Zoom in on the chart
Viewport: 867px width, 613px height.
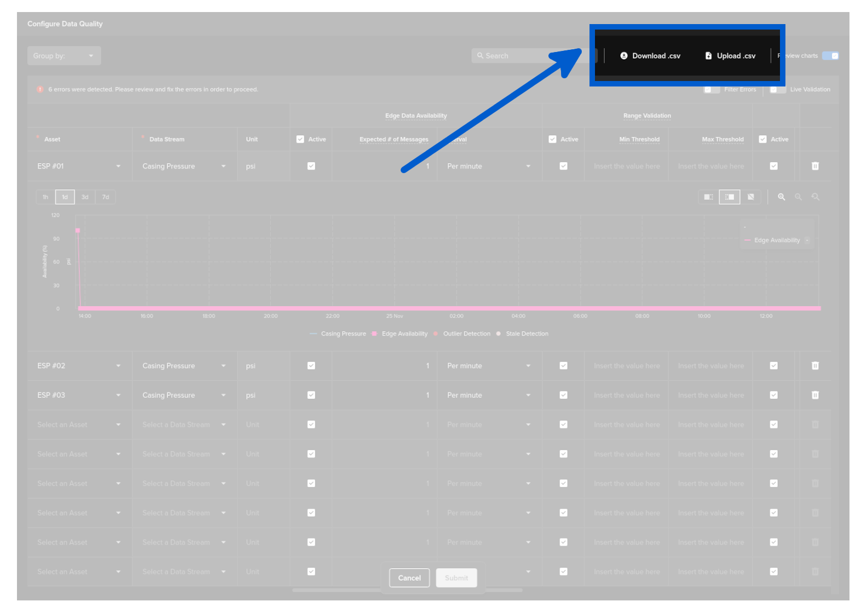[782, 197]
